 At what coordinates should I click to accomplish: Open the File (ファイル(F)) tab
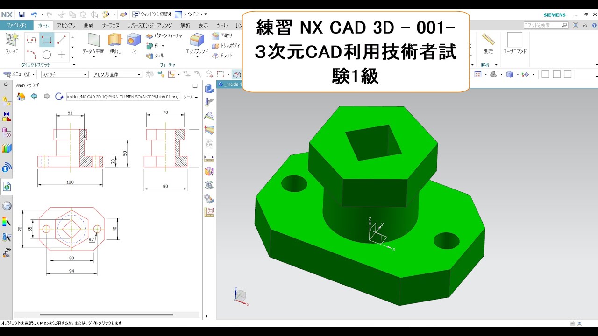pyautogui.click(x=16, y=25)
